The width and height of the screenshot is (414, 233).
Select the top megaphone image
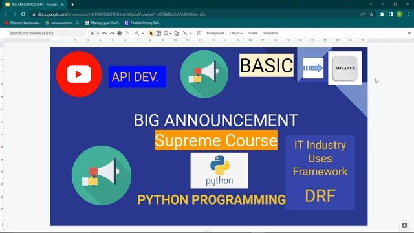[x=204, y=74]
